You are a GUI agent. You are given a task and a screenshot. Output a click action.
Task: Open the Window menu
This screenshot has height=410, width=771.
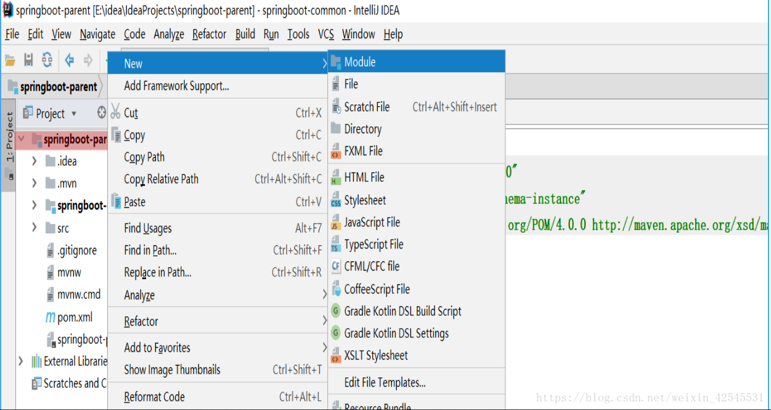tap(359, 35)
